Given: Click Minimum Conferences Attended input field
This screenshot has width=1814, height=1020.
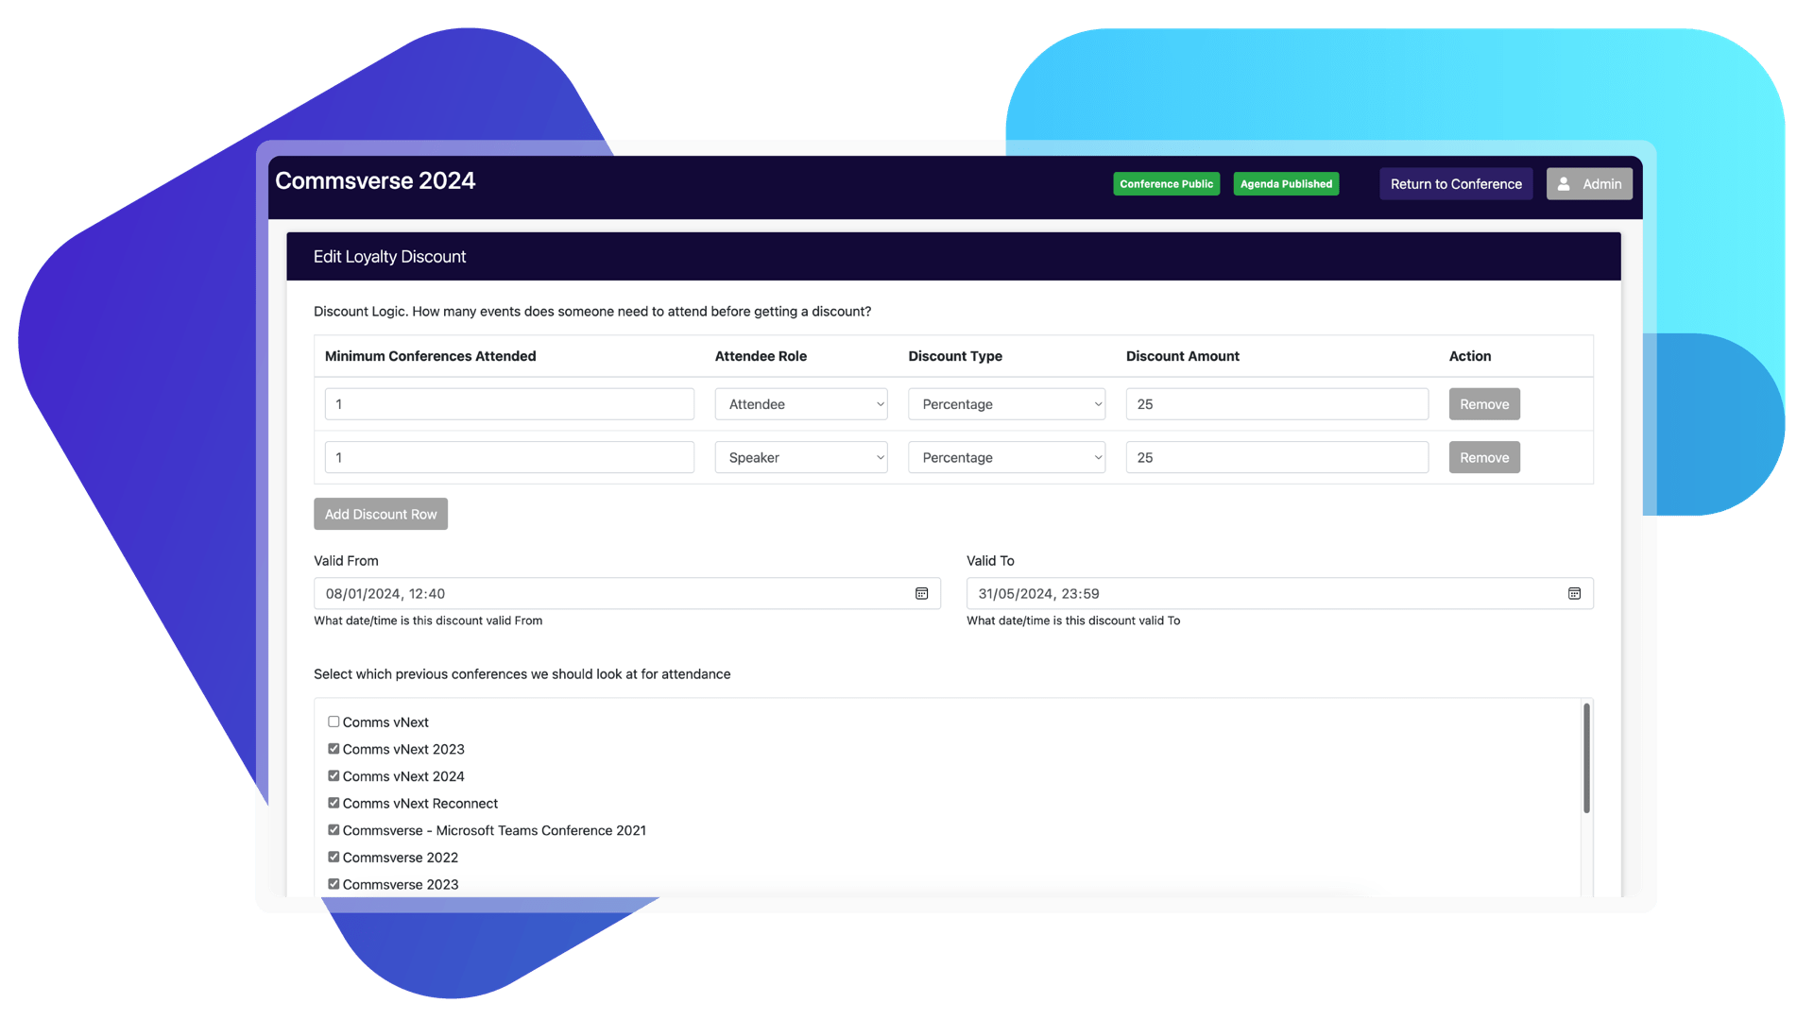Looking at the screenshot, I should pos(508,403).
